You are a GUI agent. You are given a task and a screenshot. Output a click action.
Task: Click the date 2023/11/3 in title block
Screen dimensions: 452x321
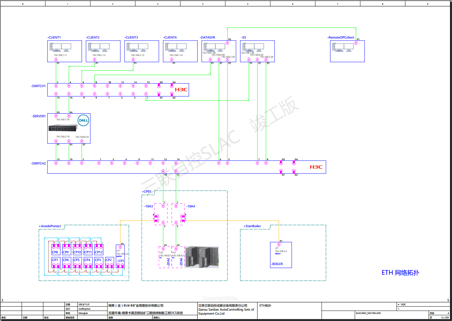tap(84, 305)
